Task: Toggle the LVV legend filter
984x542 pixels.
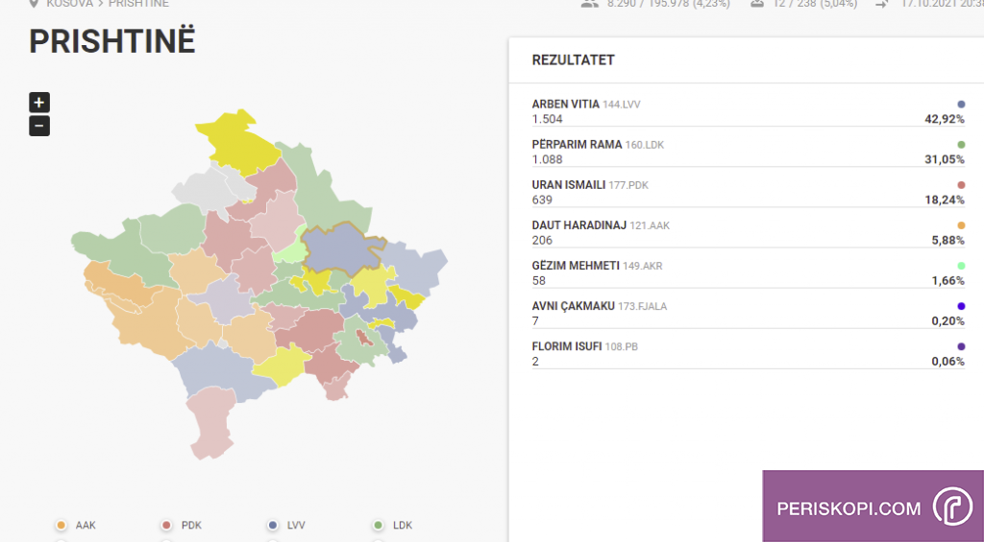Action: [x=273, y=525]
